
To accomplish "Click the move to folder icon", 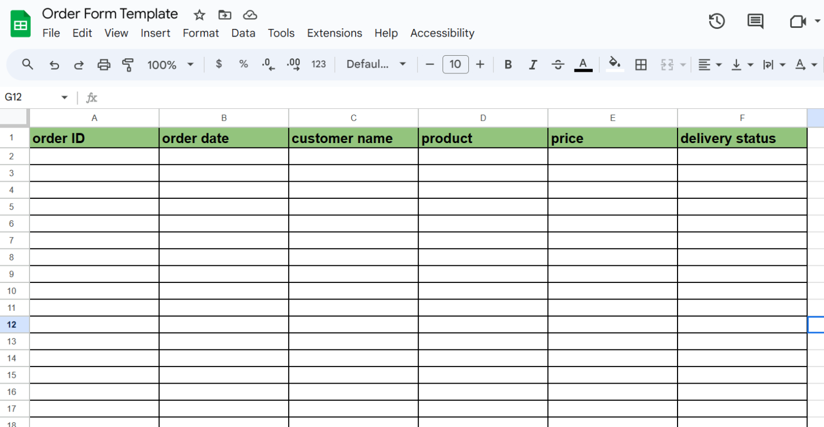I will (225, 15).
